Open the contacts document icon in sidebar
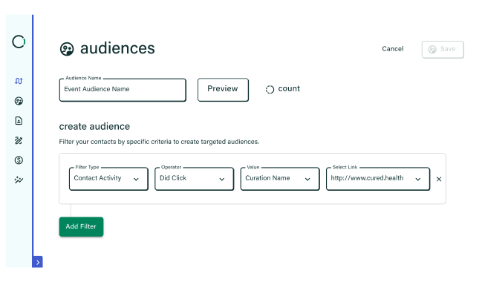Screen dimensions: 485x282 tap(19, 120)
